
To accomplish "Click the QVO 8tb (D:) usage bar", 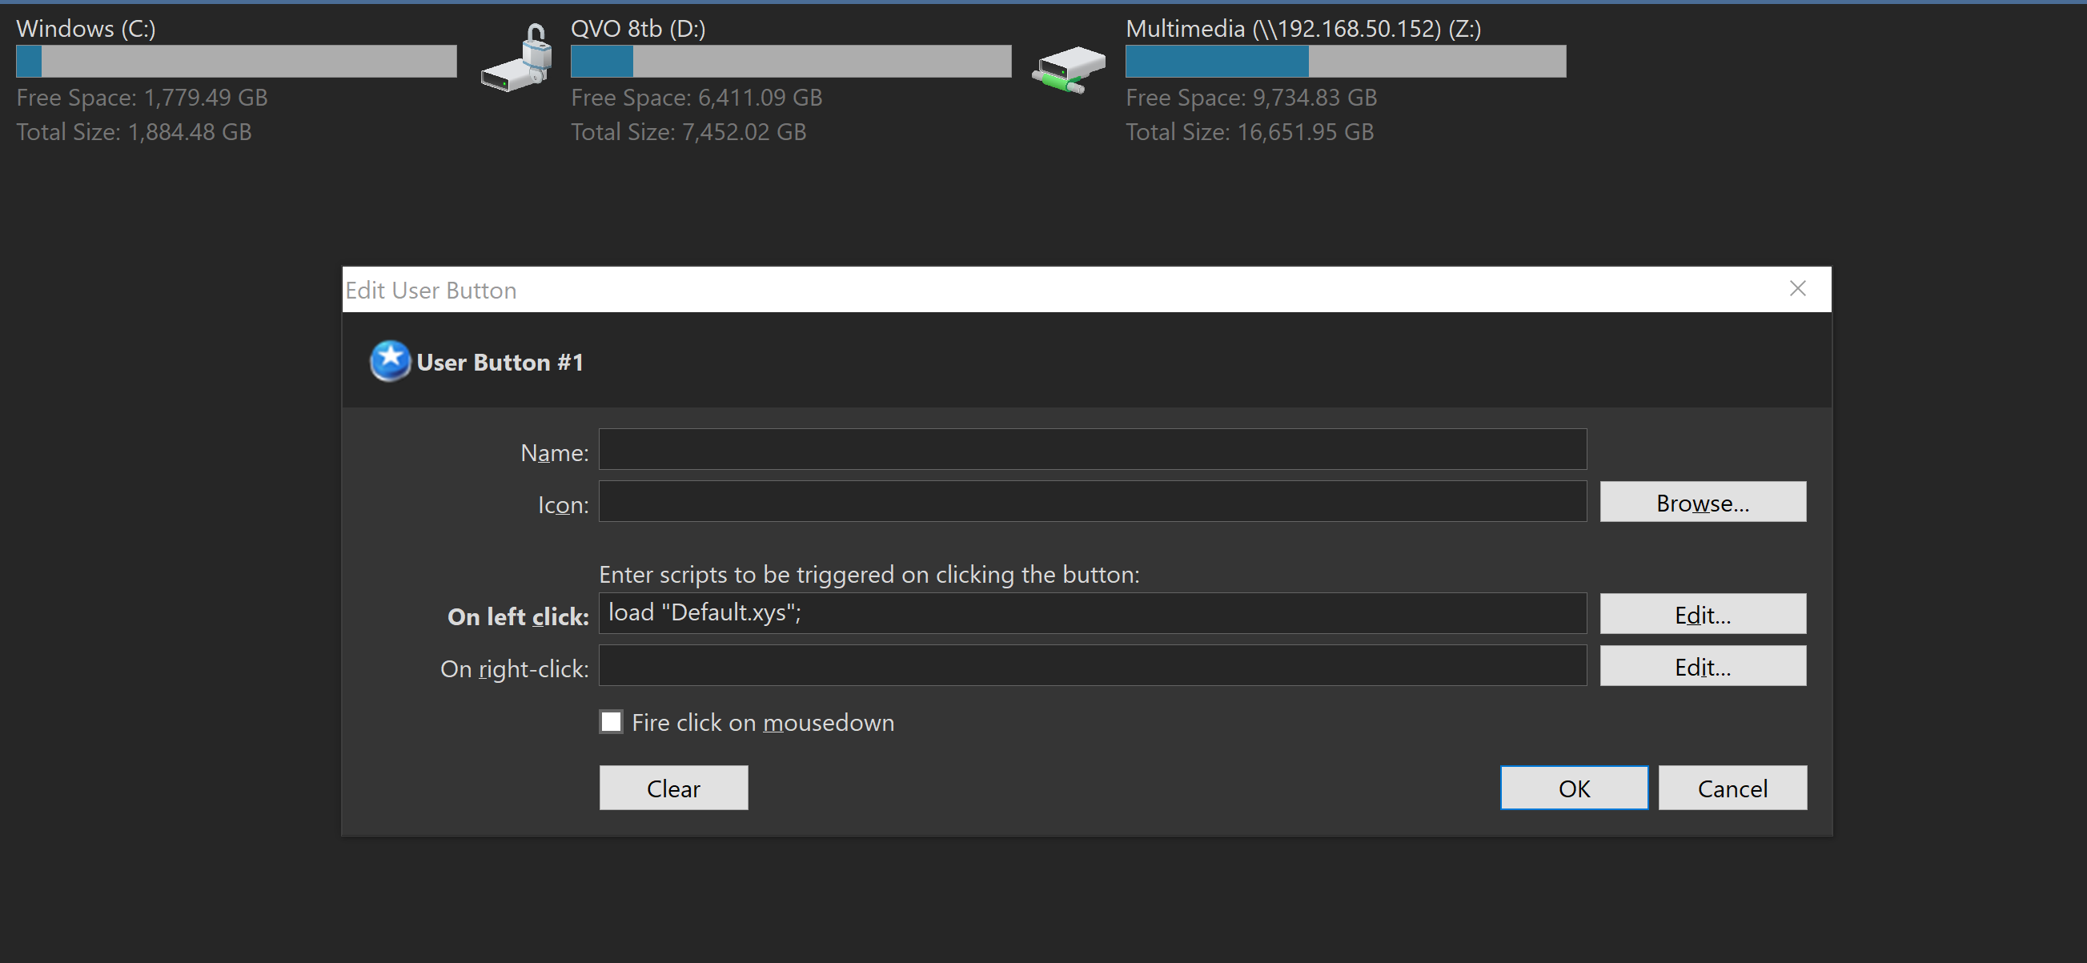I will 791,62.
